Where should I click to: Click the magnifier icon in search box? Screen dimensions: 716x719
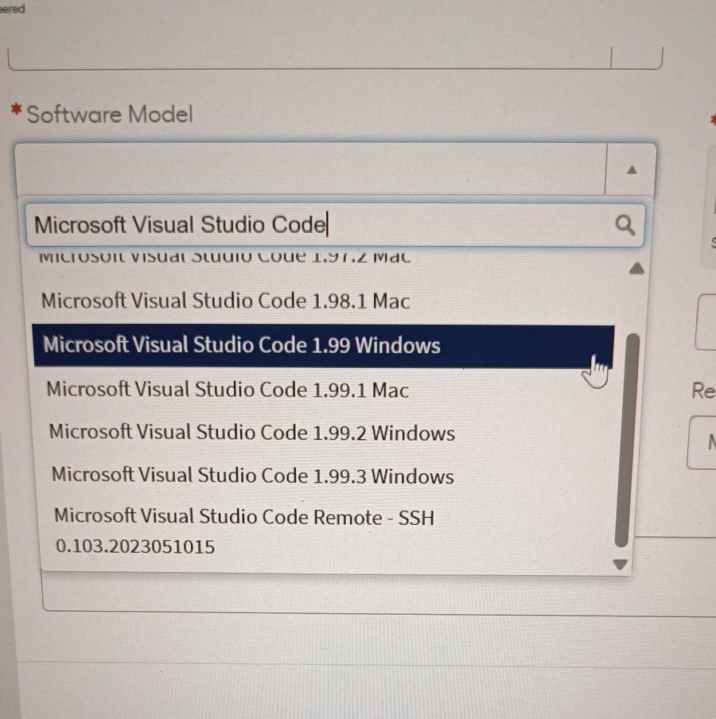click(625, 225)
